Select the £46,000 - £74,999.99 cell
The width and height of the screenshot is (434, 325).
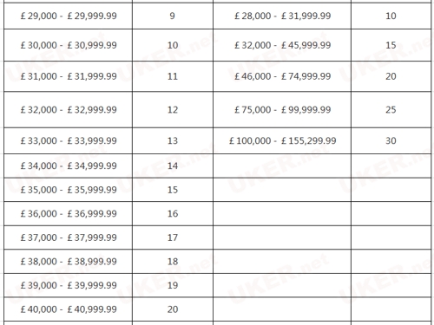click(282, 76)
